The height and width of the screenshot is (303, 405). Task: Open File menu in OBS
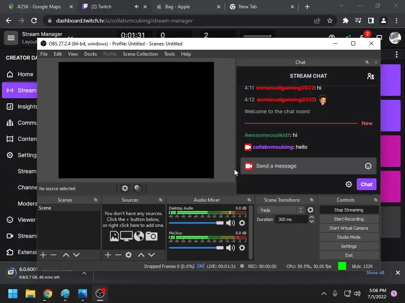pos(44,54)
